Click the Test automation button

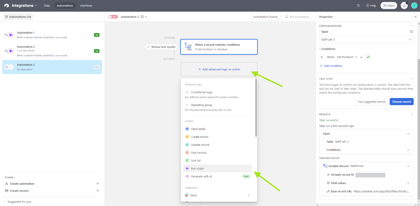tap(297, 17)
